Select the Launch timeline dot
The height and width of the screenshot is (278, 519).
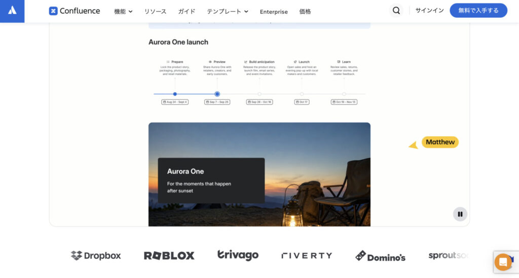302,94
